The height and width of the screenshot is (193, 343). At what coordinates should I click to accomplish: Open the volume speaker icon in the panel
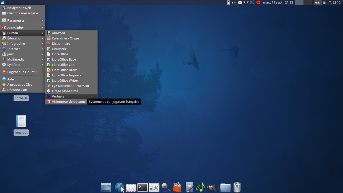(x=234, y=3)
